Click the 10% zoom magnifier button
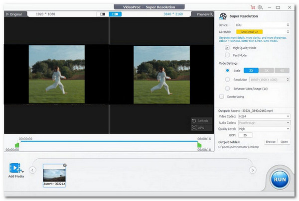The width and height of the screenshot is (299, 201). click(201, 128)
